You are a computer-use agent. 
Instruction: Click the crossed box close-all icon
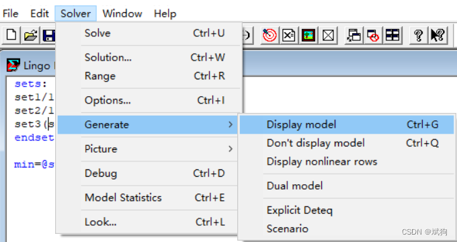click(328, 35)
